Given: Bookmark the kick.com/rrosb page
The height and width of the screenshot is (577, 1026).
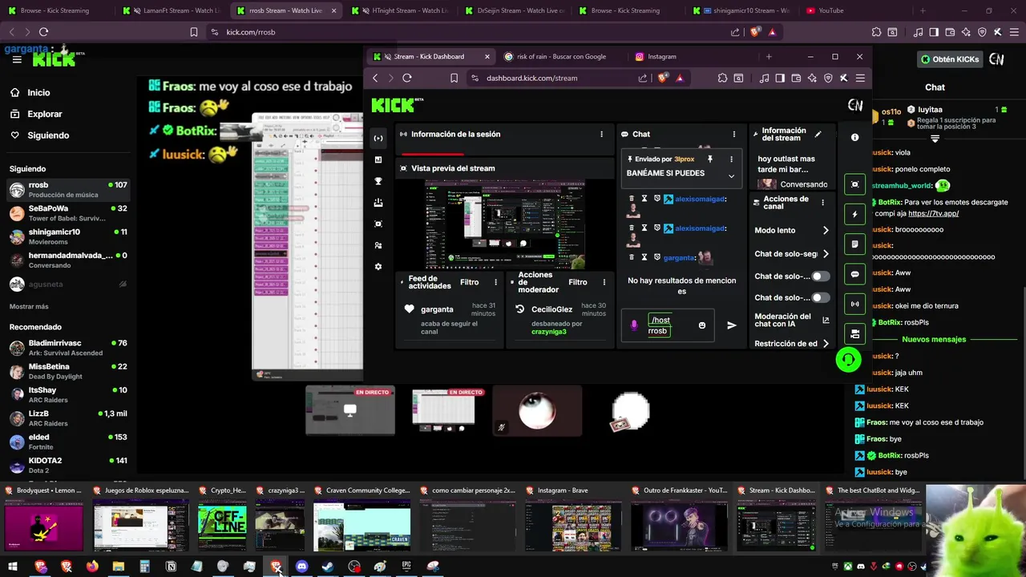Looking at the screenshot, I should [193, 32].
